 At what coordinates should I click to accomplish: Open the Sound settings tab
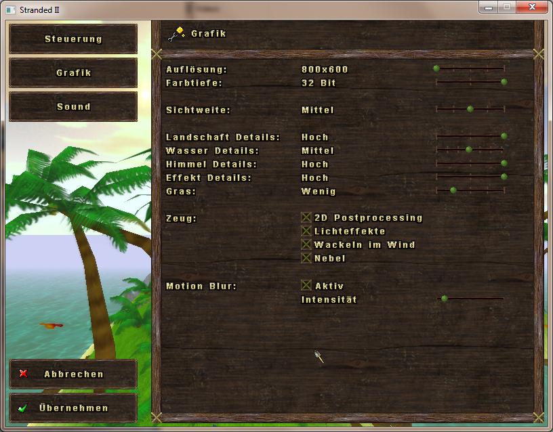73,106
